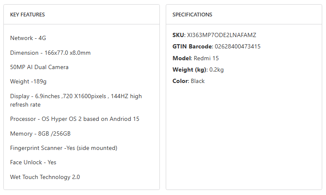Viewport: 326px width, 195px height.
Task: Click the GTIN Barcode label
Action: (x=192, y=46)
